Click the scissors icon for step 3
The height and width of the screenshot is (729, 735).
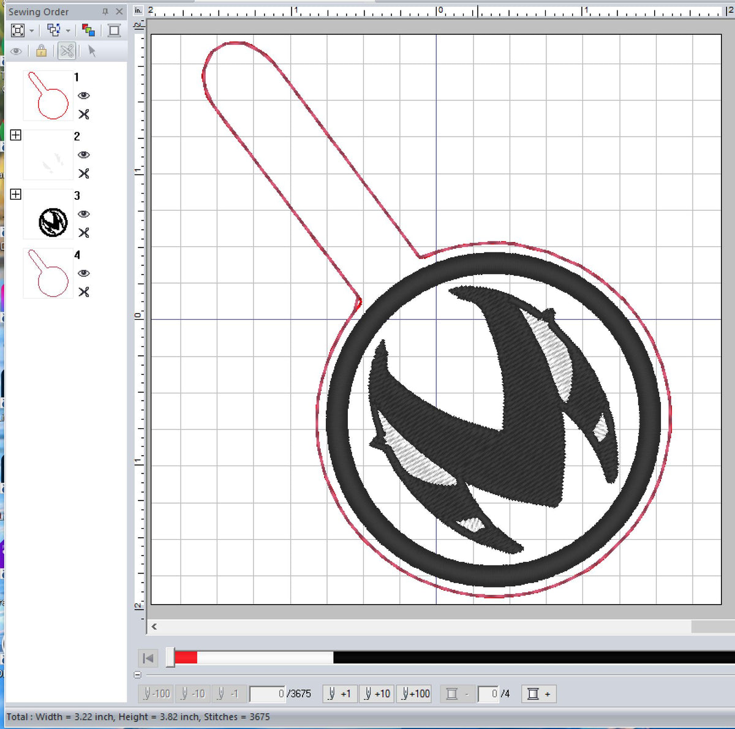coord(84,233)
